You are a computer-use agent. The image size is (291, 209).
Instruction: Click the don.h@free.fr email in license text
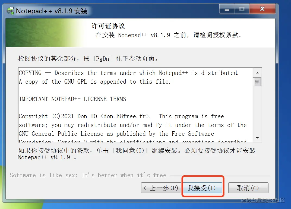tap(125, 116)
